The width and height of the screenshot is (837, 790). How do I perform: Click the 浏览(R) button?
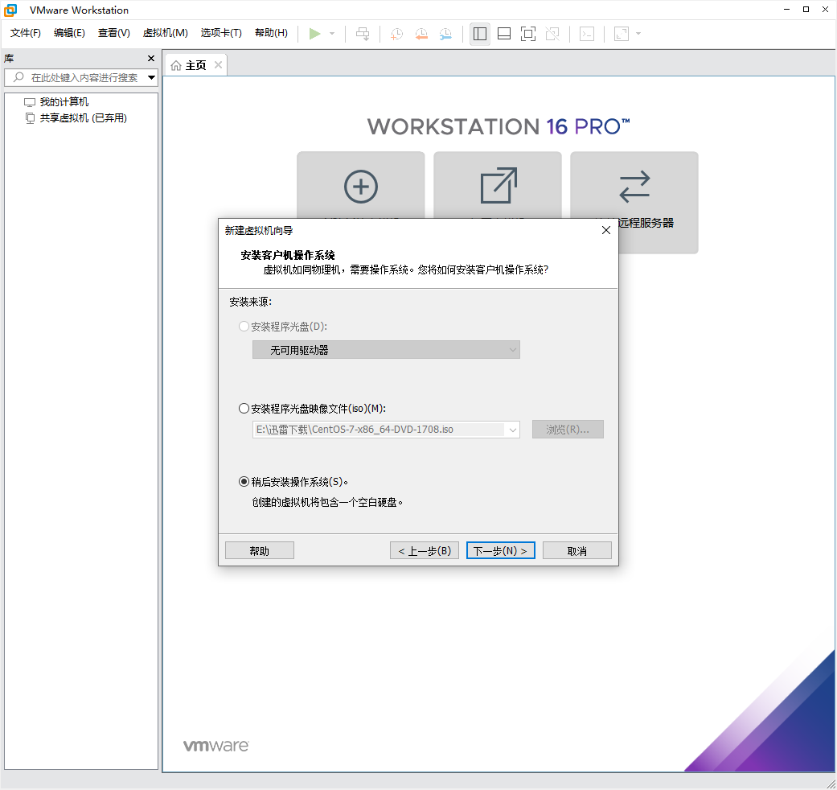[568, 429]
